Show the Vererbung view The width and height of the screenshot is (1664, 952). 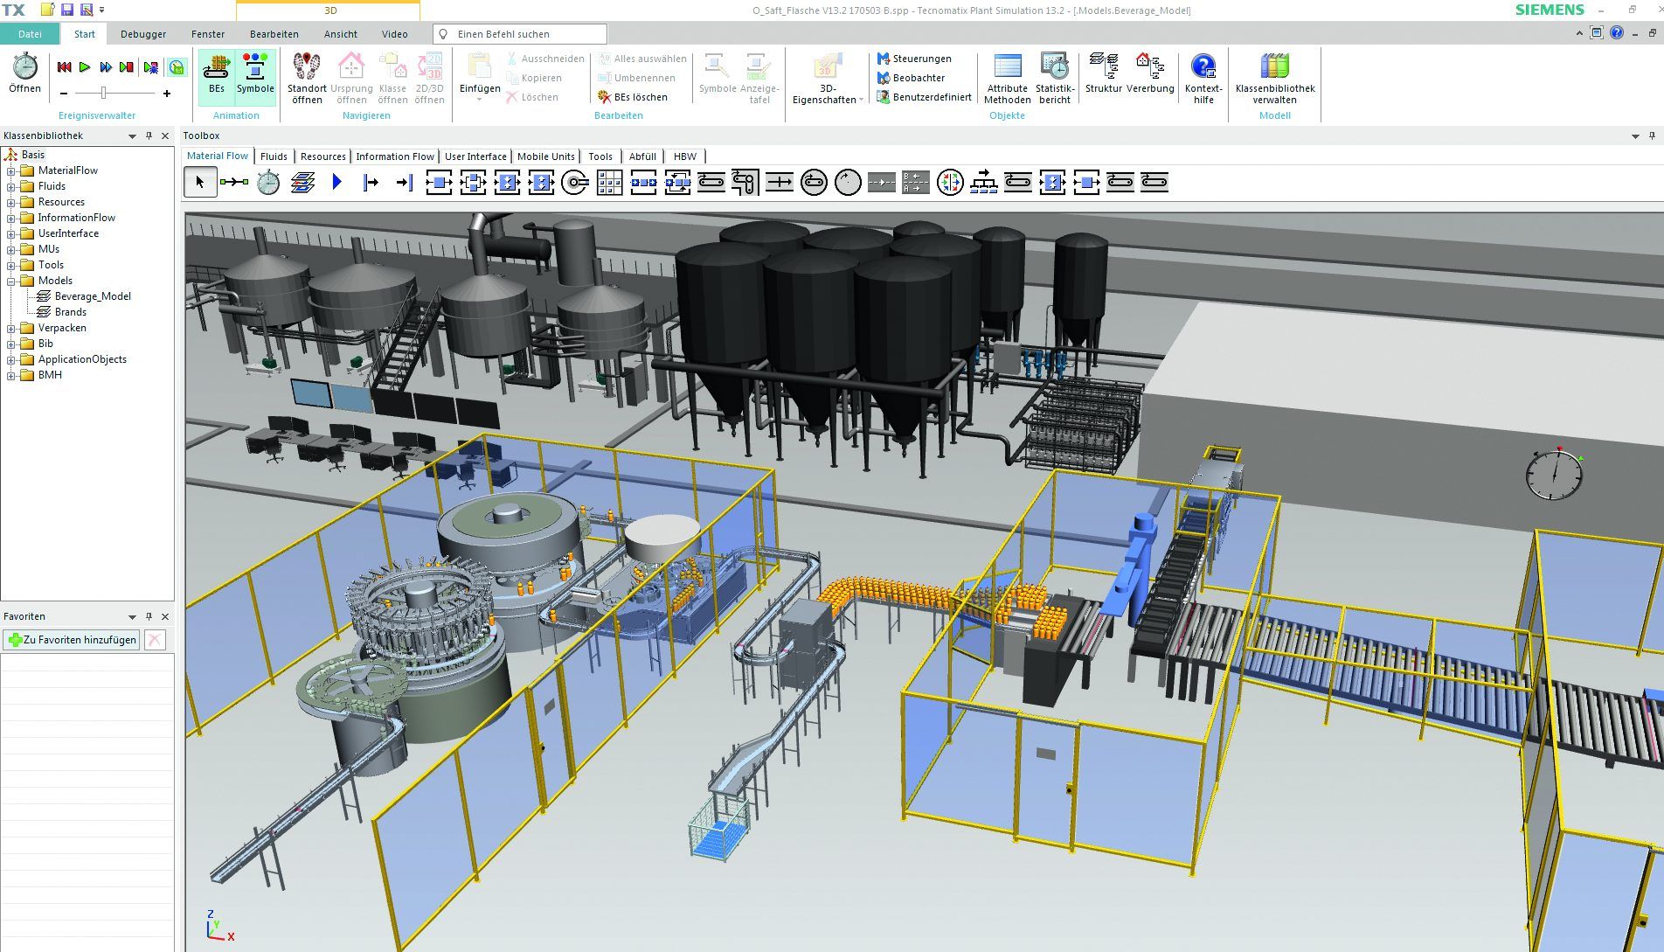(x=1150, y=73)
